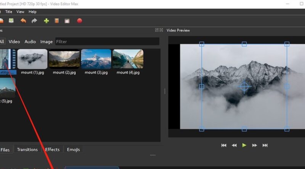The image size is (305, 169).
Task: Switch to the Transitions tab
Action: click(27, 150)
